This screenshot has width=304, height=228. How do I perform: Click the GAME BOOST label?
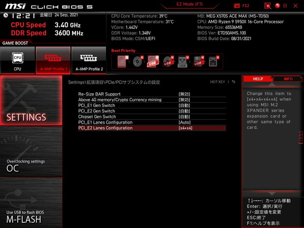(x=15, y=43)
